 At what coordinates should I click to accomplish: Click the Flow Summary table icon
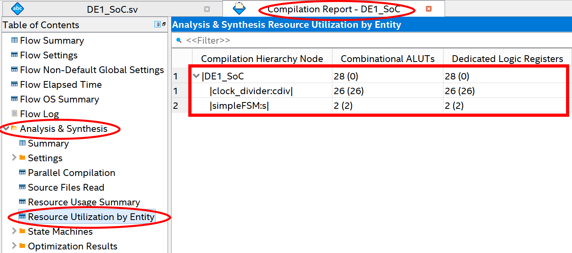click(x=14, y=41)
